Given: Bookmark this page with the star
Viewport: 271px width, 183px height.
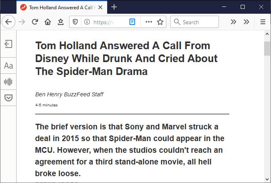Looking at the screenshot, I should tap(160, 22).
